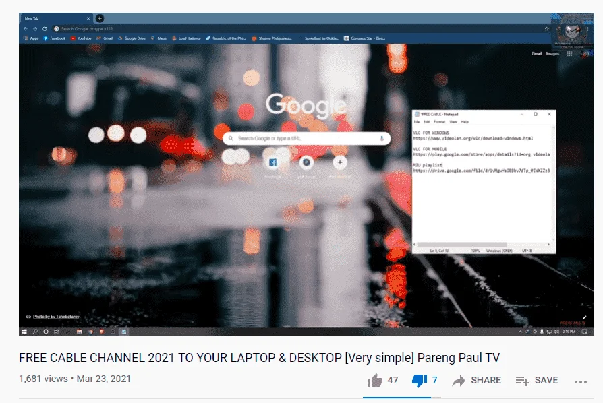This screenshot has width=603, height=403.
Task: Click the 'VLC FOR WINDOWS' line in Notepad
Action: (431, 133)
